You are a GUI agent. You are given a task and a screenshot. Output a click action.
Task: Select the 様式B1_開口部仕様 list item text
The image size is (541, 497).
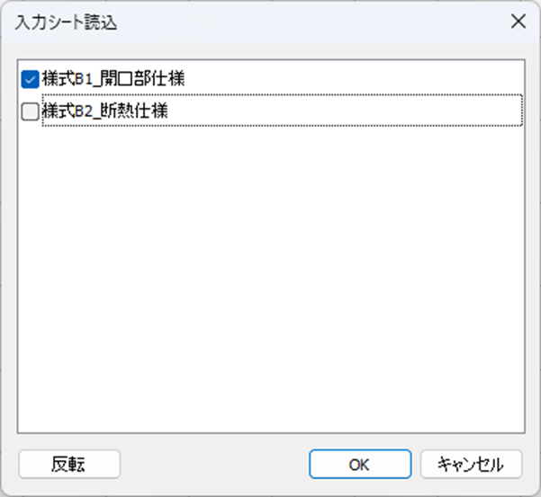113,79
